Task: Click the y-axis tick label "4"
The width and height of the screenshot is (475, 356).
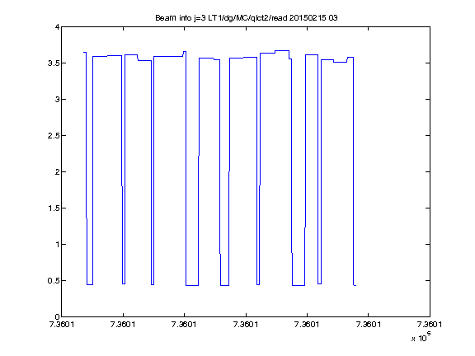Action: 57,27
